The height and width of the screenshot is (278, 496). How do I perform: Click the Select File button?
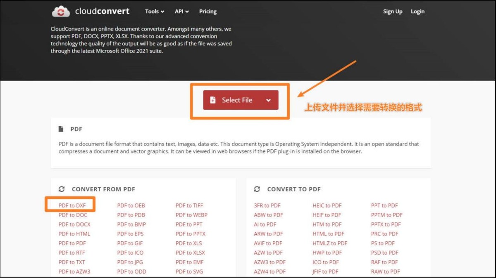(236, 100)
